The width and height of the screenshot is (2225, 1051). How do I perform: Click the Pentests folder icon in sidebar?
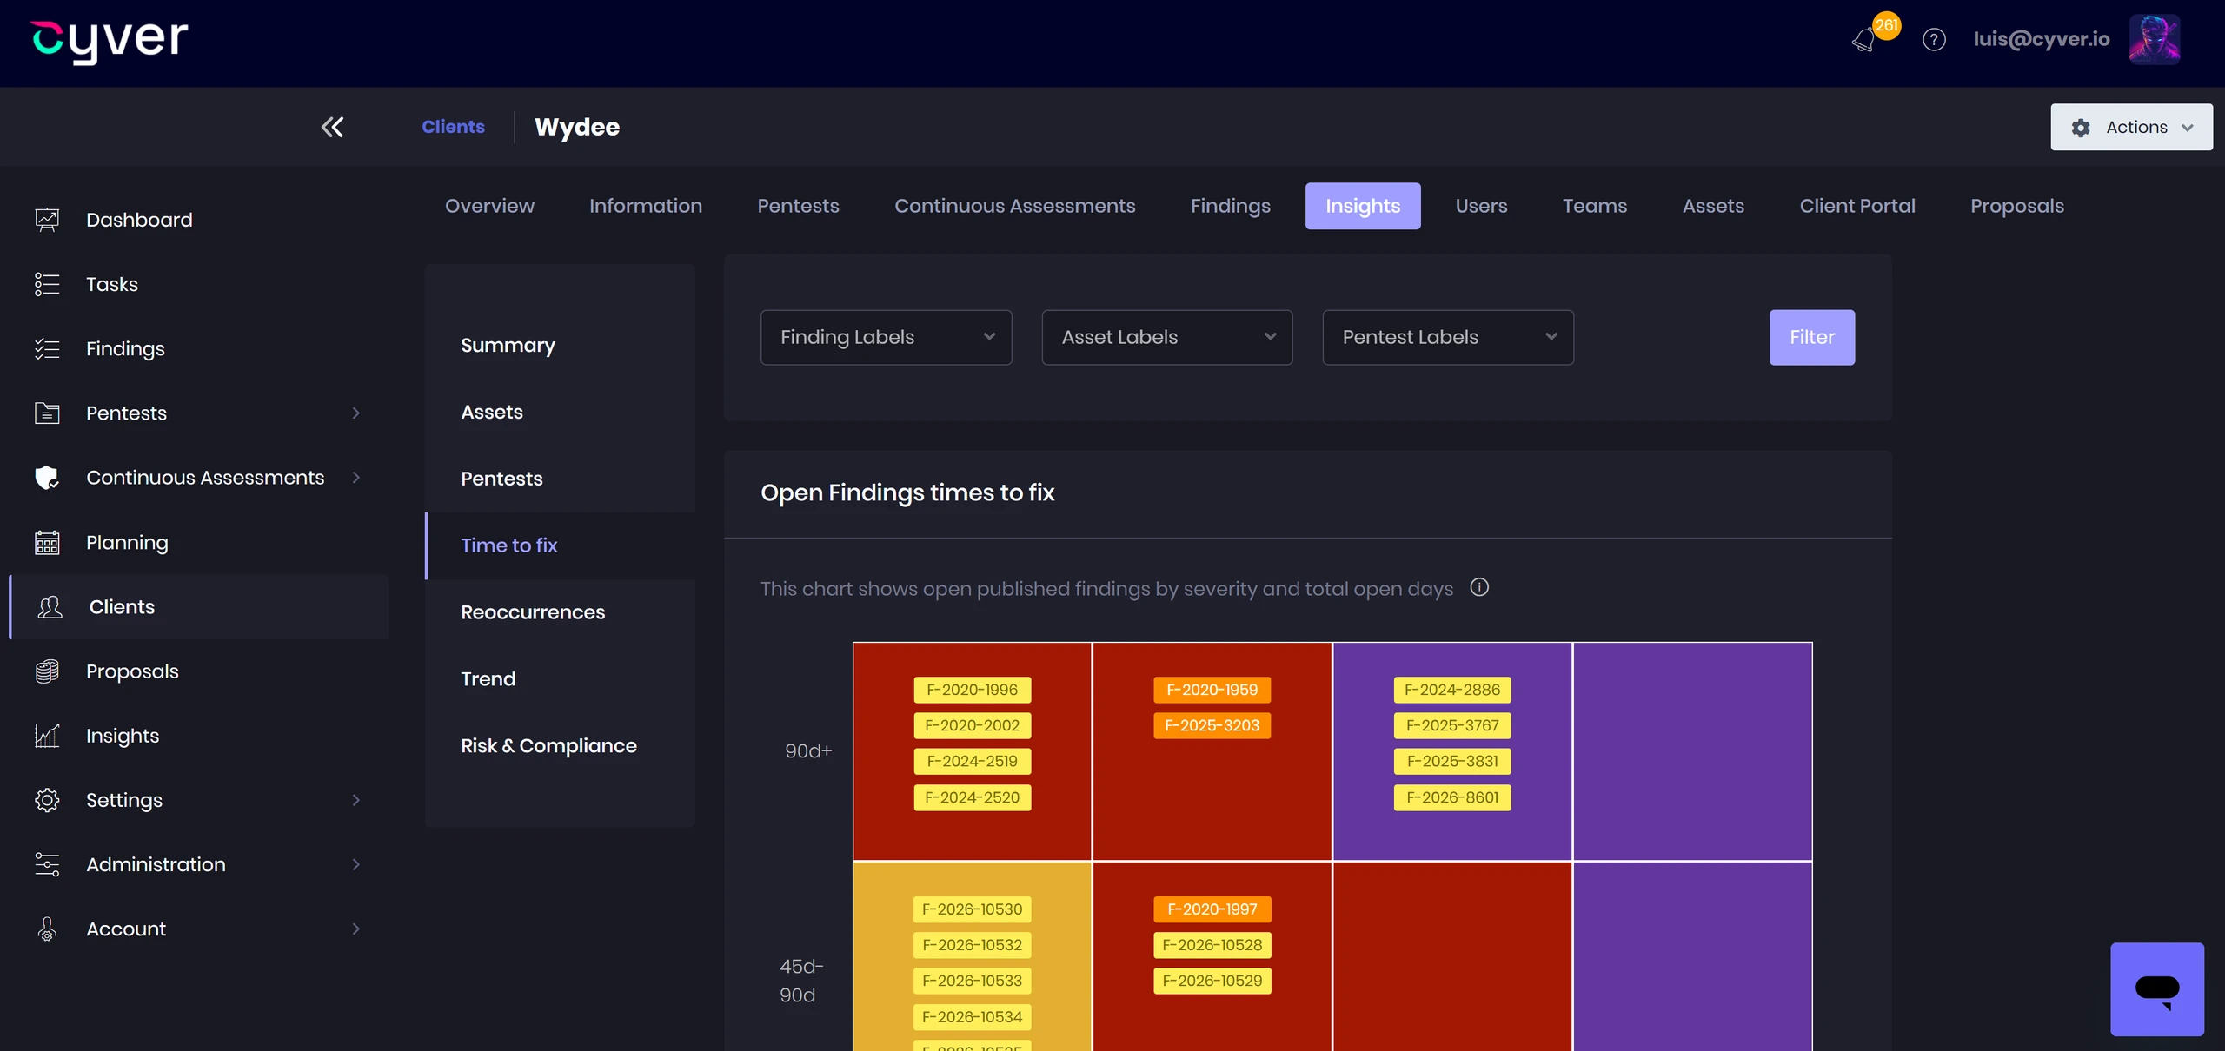coord(47,413)
